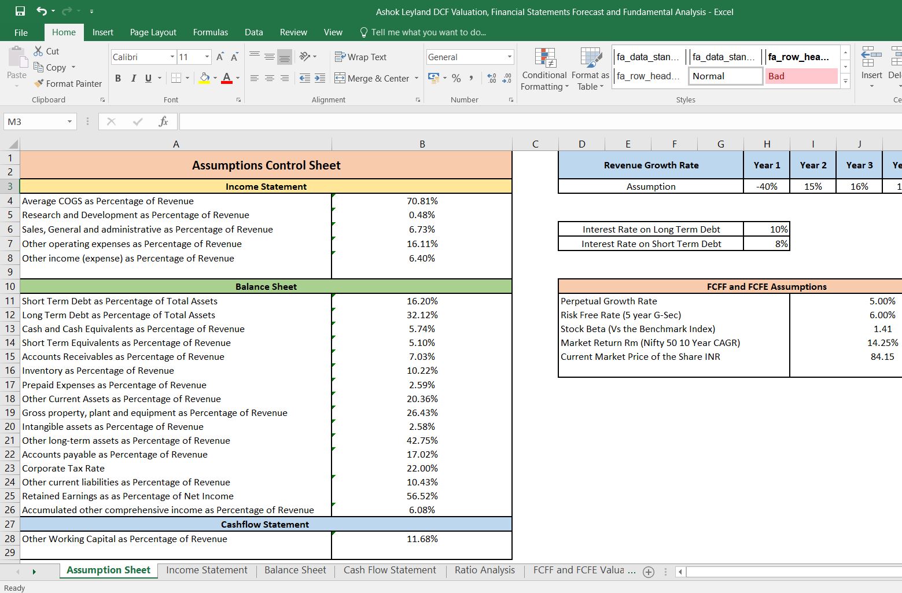Decrease font size with small A icon
902x593 pixels.
point(234,57)
